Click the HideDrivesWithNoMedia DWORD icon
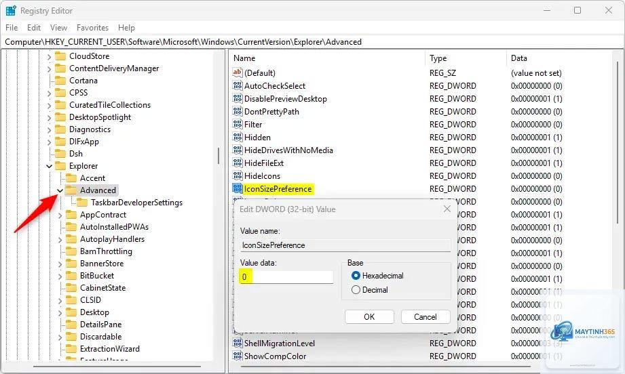The height and width of the screenshot is (374, 625). [237, 150]
